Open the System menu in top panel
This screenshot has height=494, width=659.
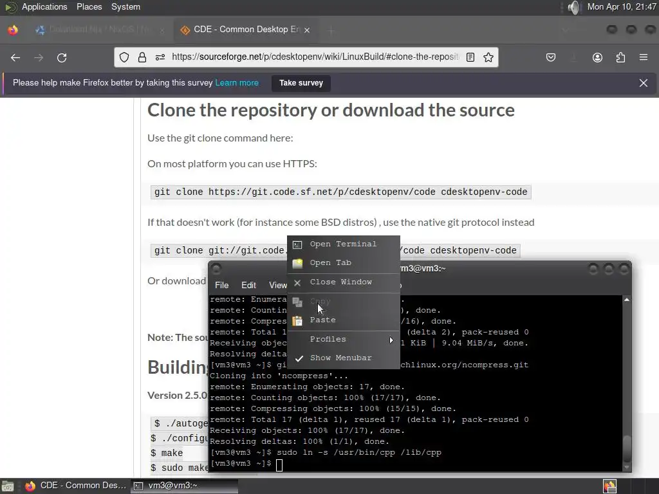click(x=125, y=6)
